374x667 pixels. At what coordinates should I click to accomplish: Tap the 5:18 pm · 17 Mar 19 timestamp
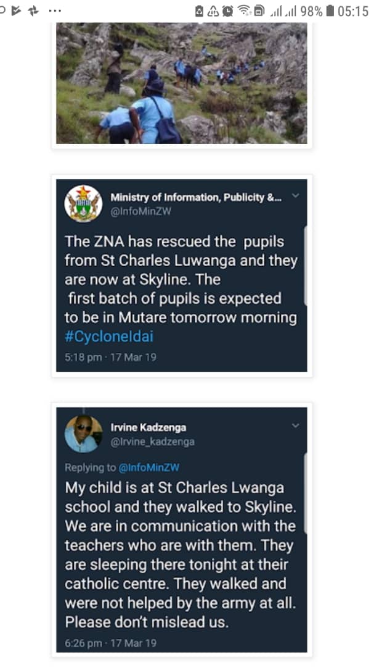pos(110,358)
